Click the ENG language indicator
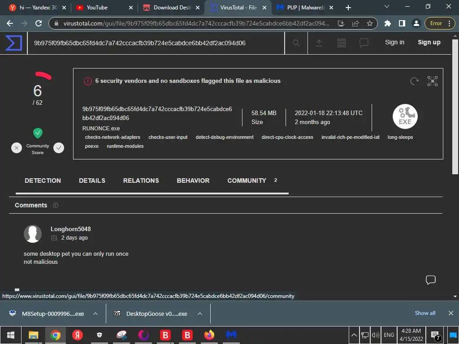The width and height of the screenshot is (459, 344). (x=389, y=335)
